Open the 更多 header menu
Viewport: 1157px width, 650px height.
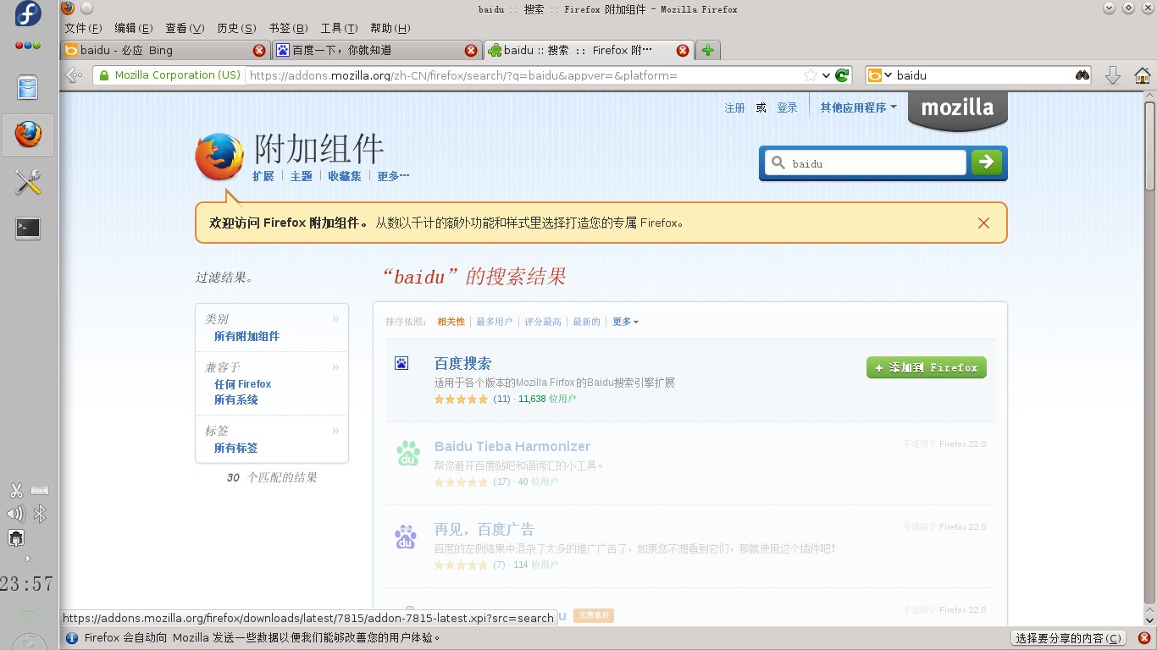tap(393, 176)
